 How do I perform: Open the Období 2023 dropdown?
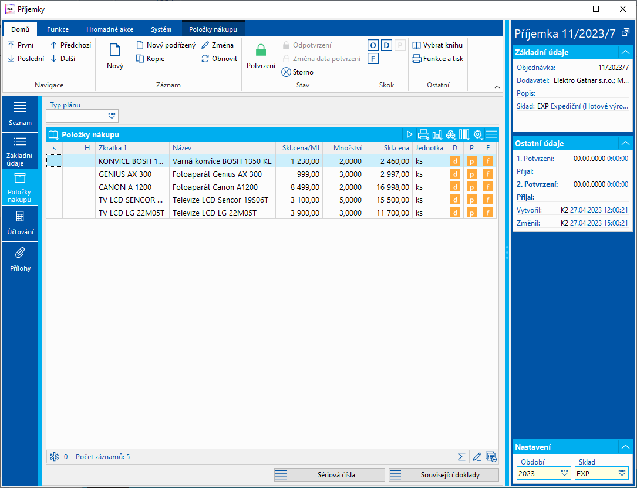click(565, 473)
